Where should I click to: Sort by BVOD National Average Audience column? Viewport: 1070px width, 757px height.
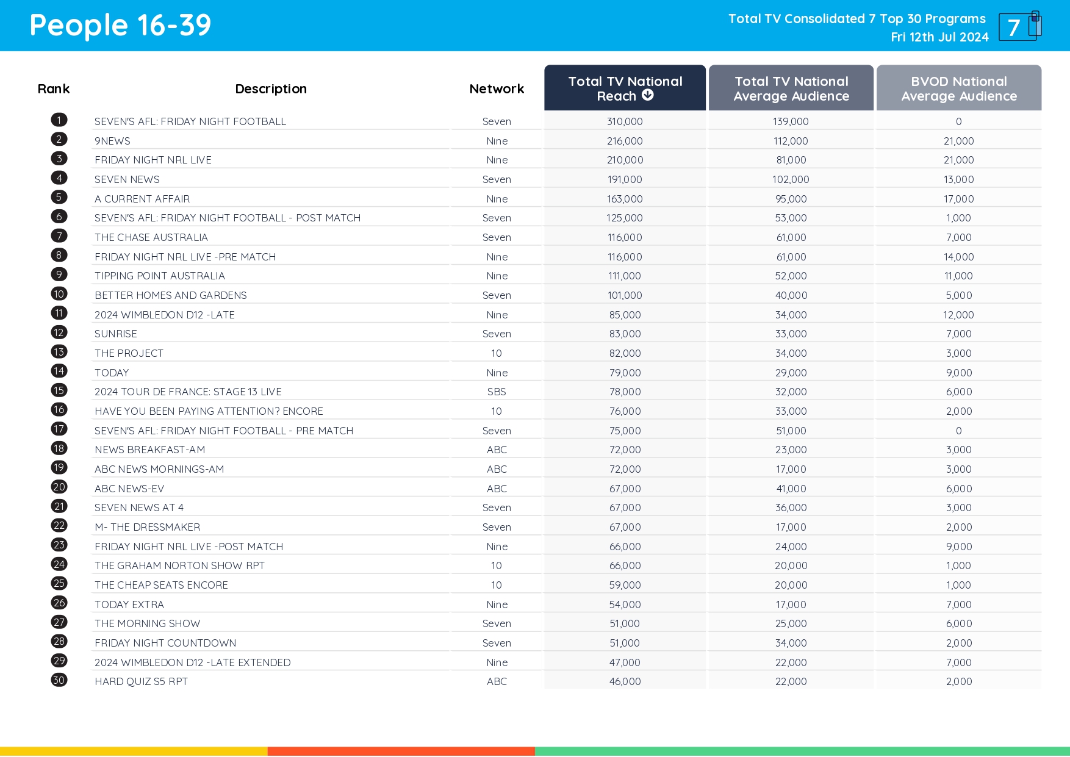click(958, 88)
